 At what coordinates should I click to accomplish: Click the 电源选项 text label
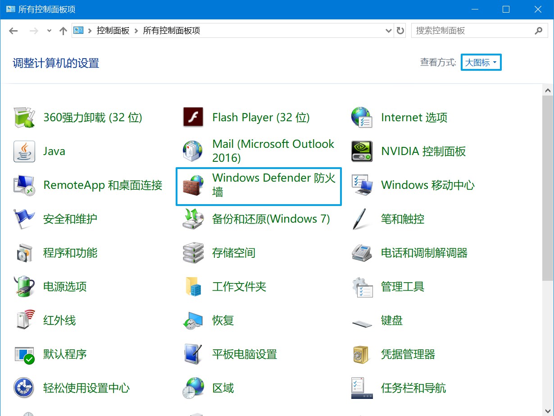pyautogui.click(x=65, y=287)
